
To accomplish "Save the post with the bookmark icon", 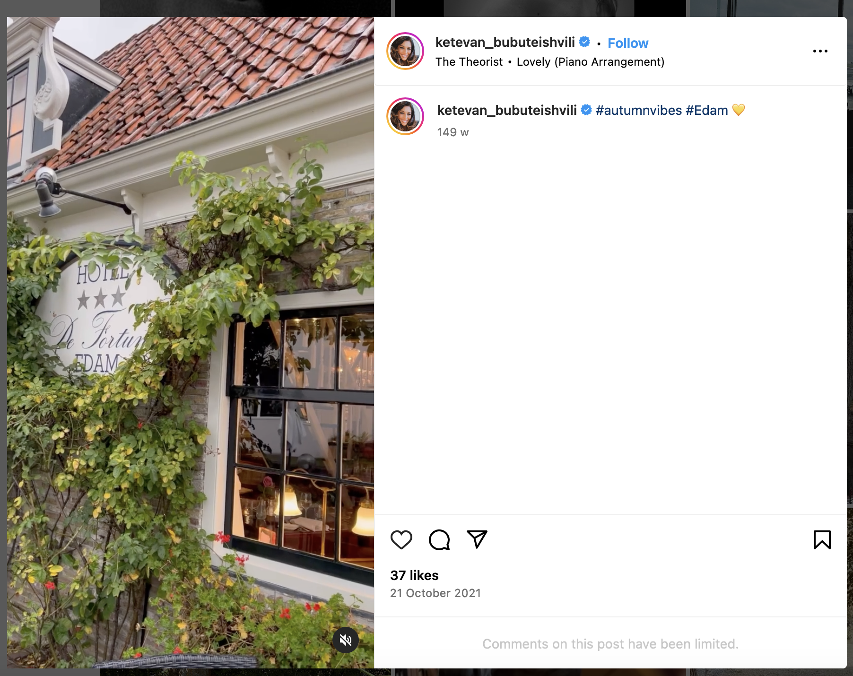I will click(x=822, y=539).
